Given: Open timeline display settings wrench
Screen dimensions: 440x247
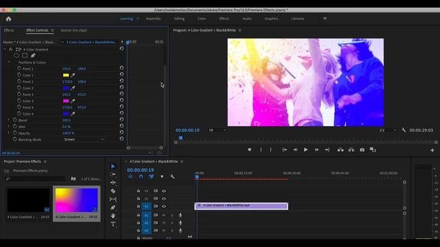Looking at the screenshot, I should [x=173, y=176].
